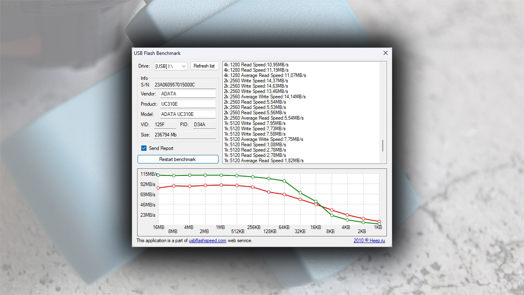Screen dimensions: 524x295
Task: Click the Product field showing UC310E
Action: click(x=187, y=104)
